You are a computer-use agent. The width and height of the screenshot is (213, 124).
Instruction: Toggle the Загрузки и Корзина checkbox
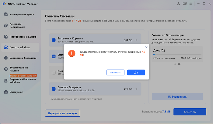[54, 40]
